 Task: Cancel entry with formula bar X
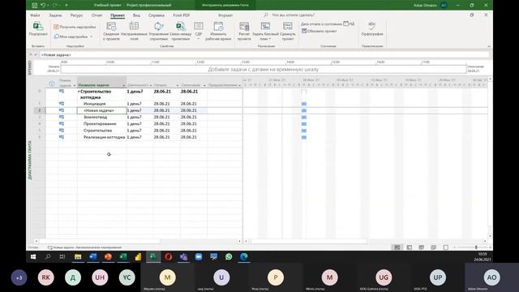coord(31,54)
